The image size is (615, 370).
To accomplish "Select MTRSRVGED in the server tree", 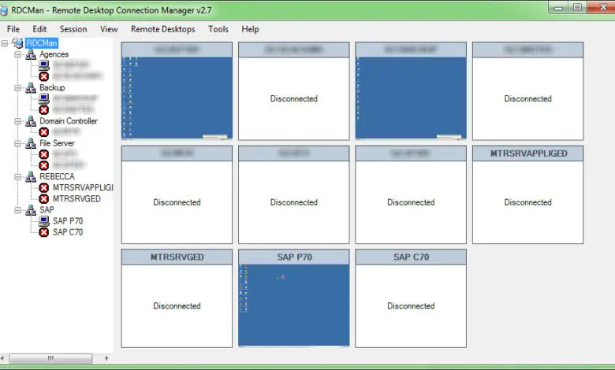I will [77, 199].
